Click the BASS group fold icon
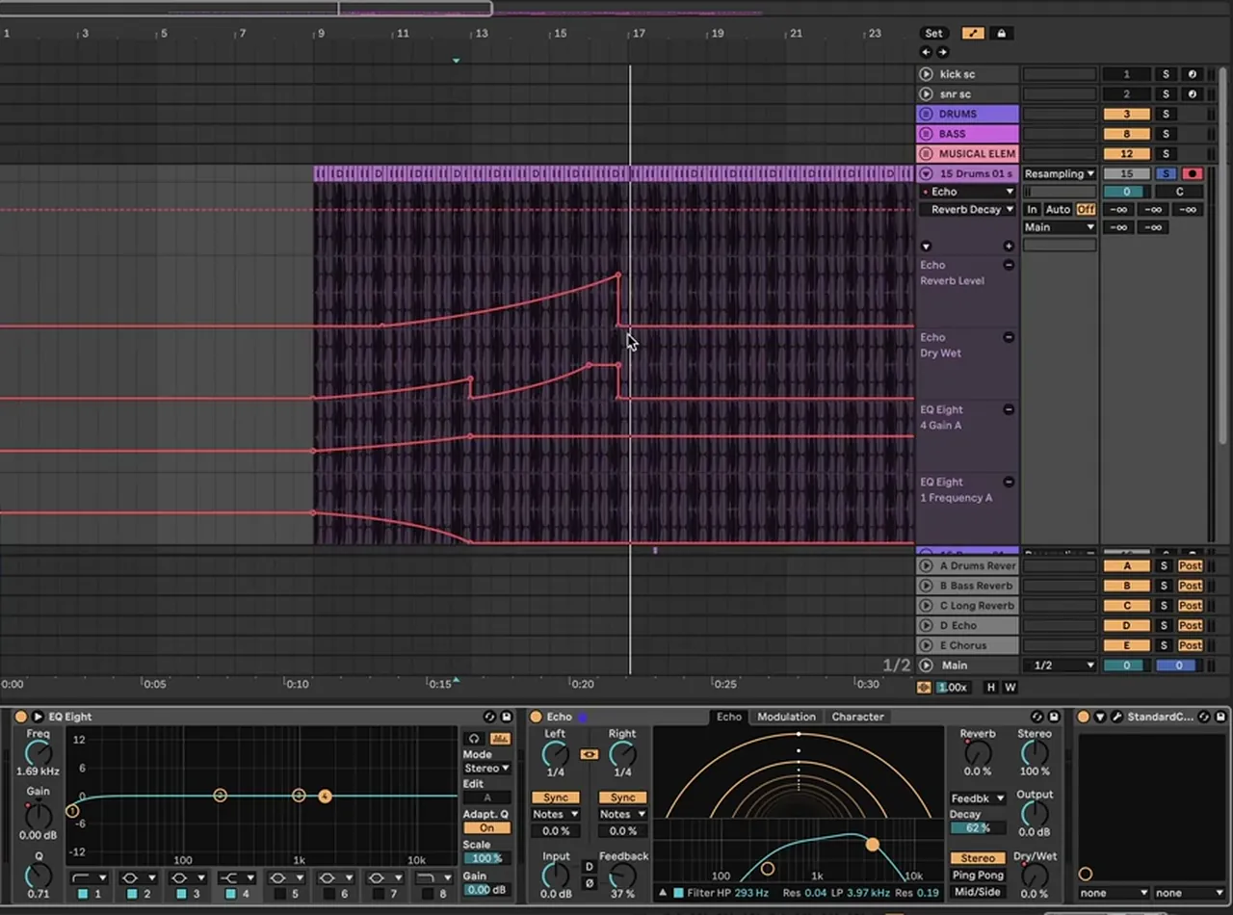 click(926, 134)
